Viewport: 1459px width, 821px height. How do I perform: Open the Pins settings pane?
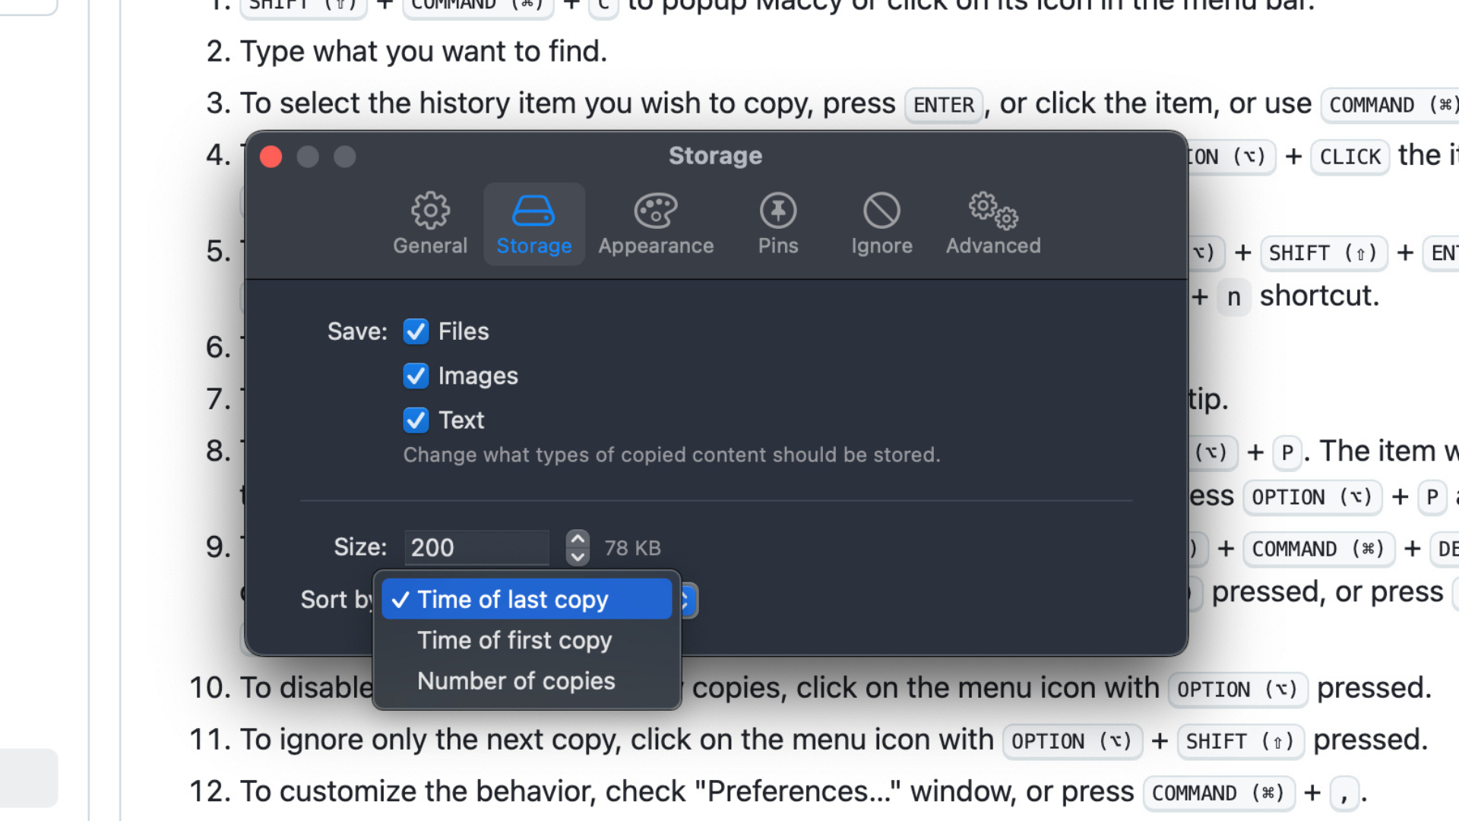pos(777,223)
